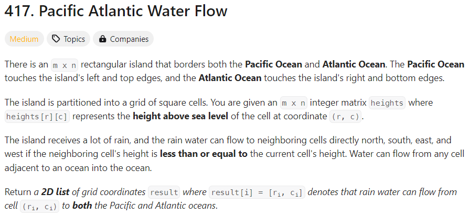Click the problem title 417. Pacific Atlantic Water Flow
Image resolution: width=470 pixels, height=216 pixels.
click(x=116, y=11)
